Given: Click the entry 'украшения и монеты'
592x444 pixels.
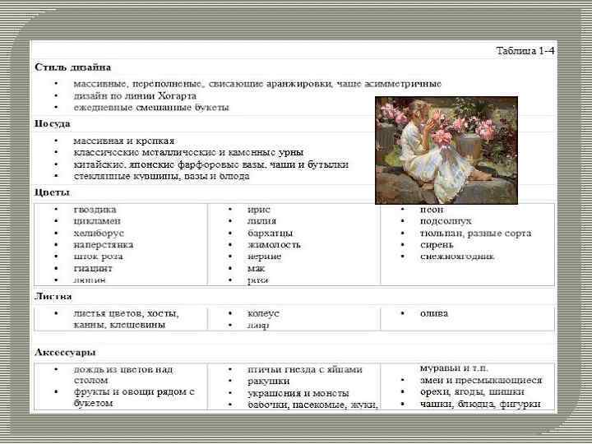Looking at the screenshot, I should click(x=298, y=393).
